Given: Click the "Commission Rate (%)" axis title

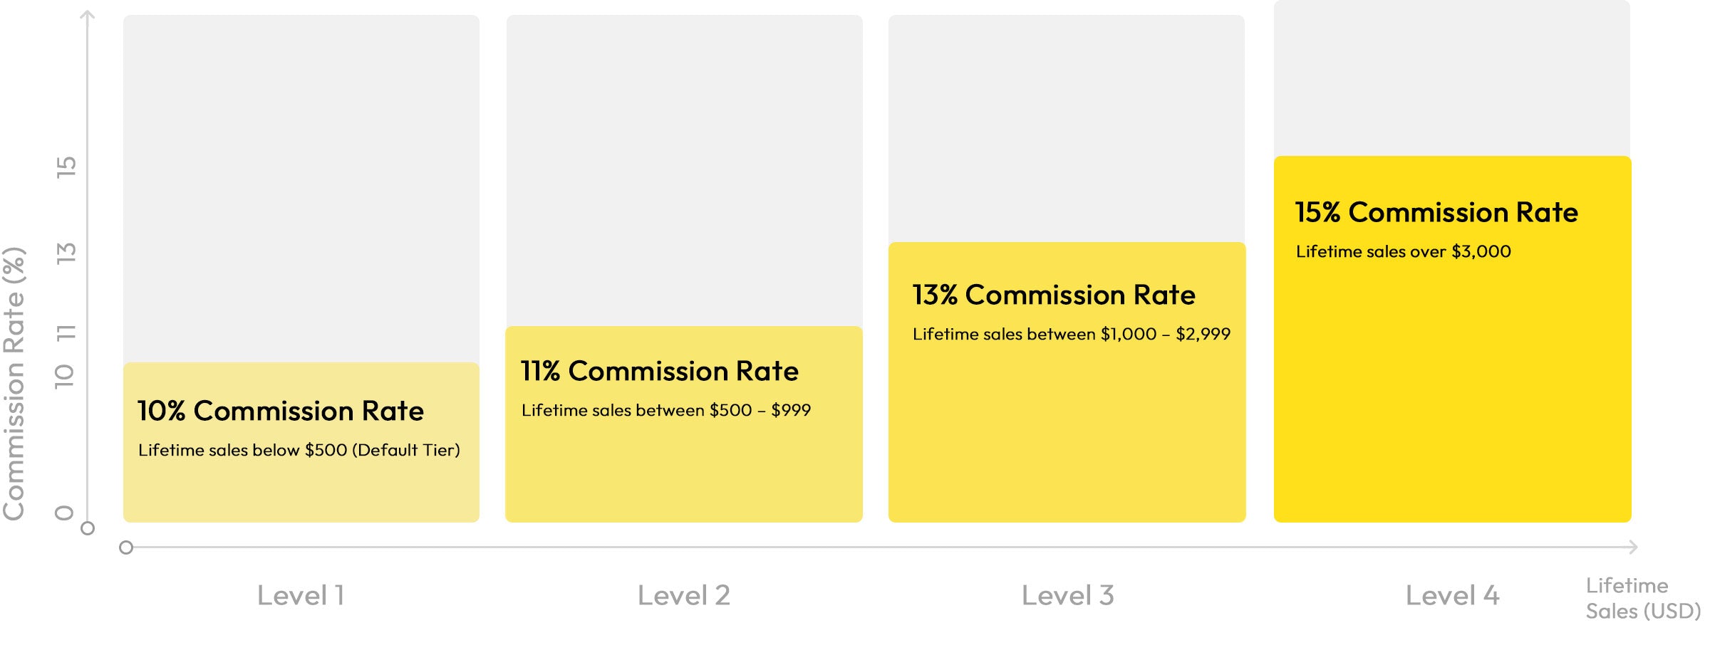Looking at the screenshot, I should [14, 383].
